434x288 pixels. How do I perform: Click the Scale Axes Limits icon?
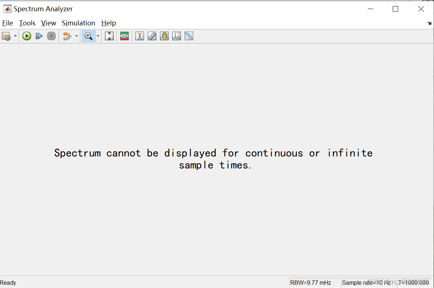click(109, 36)
